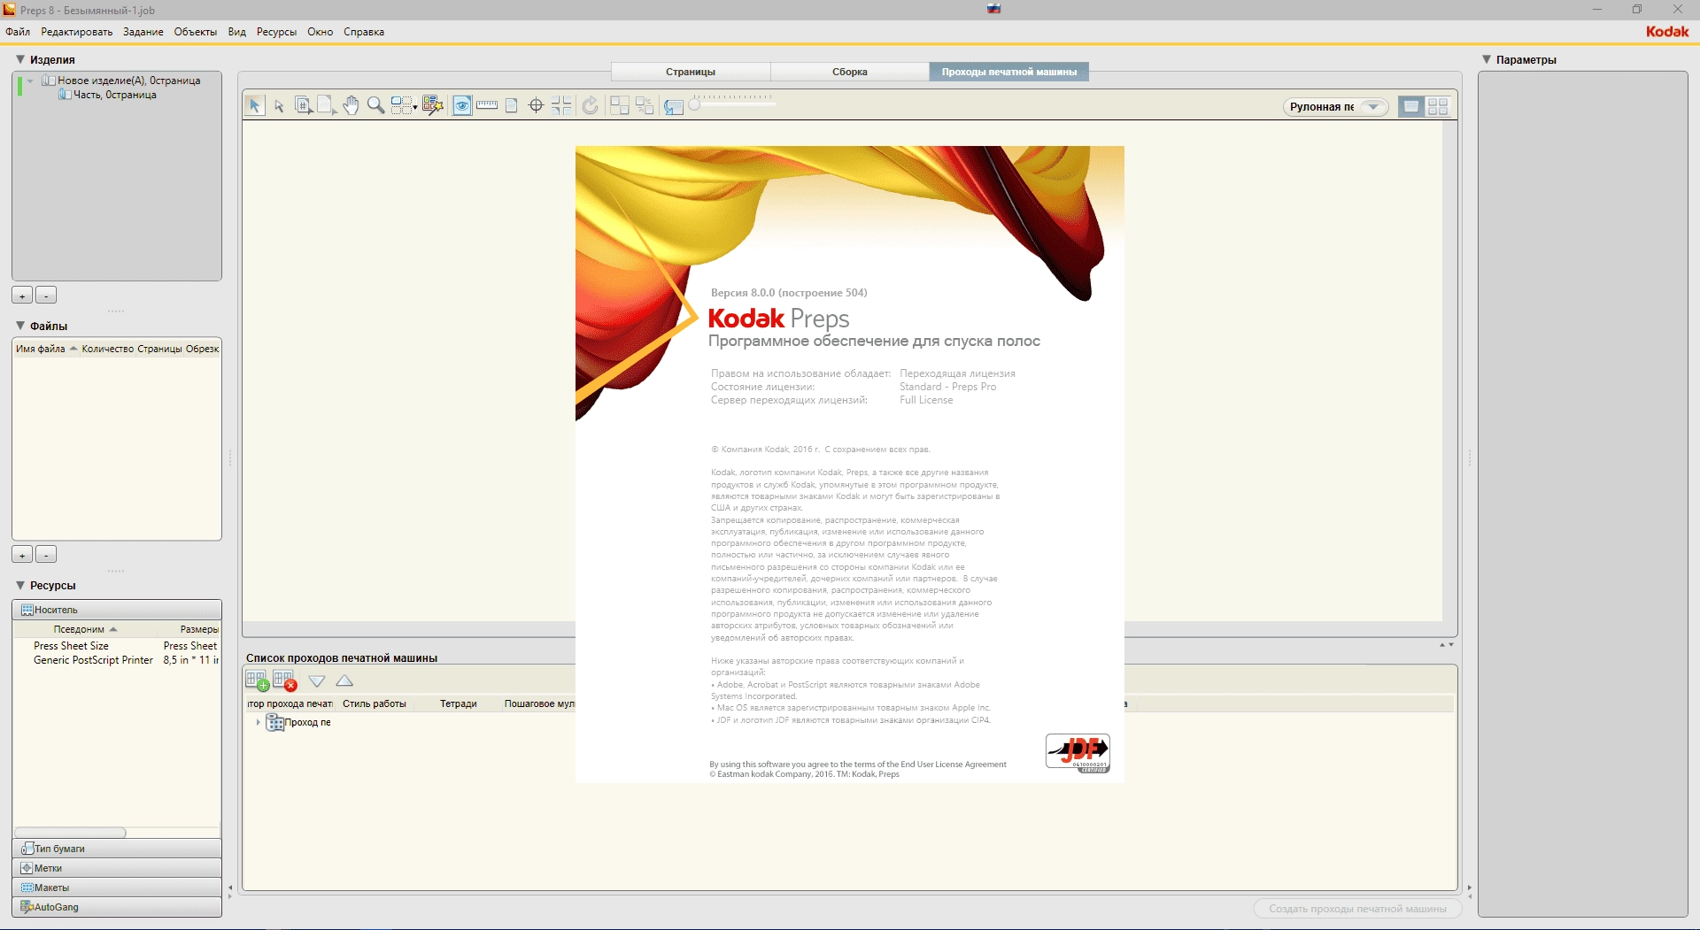The height and width of the screenshot is (930, 1700).
Task: Open the Страницы tab
Action: (x=691, y=72)
